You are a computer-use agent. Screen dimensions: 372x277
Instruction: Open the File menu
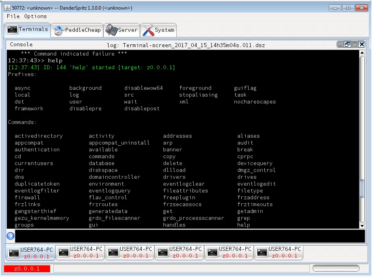click(13, 17)
